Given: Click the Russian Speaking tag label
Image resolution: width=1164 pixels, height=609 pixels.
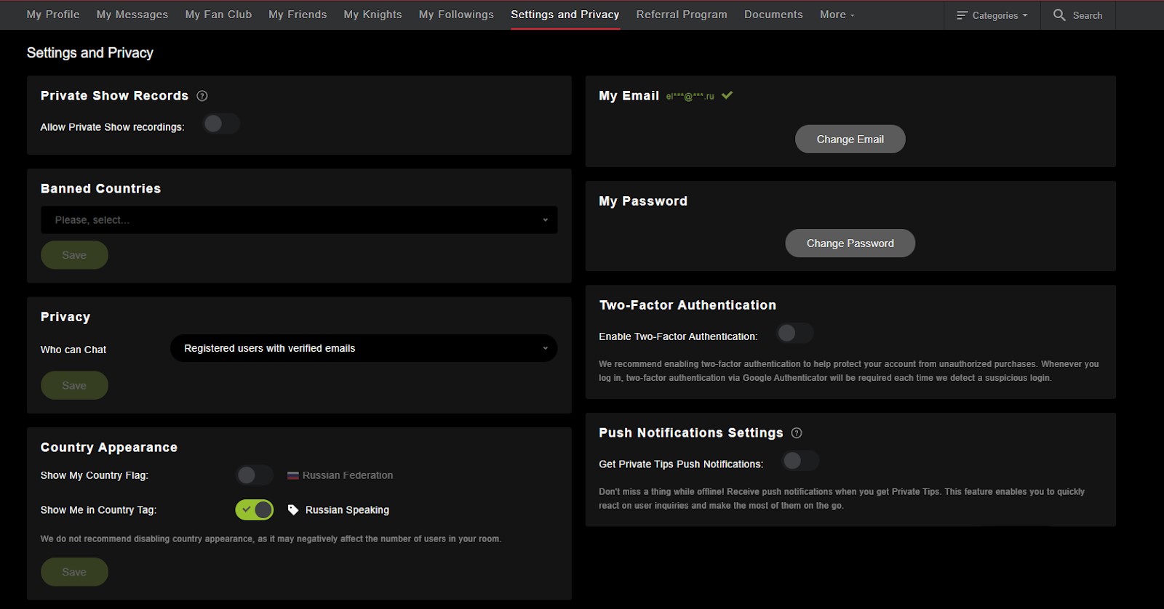Looking at the screenshot, I should (347, 510).
